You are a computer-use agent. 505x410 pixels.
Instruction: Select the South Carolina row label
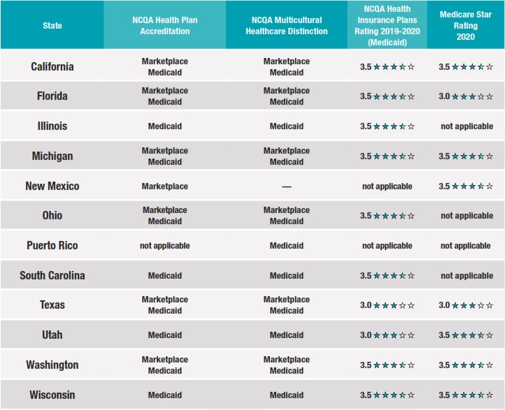[52, 276]
